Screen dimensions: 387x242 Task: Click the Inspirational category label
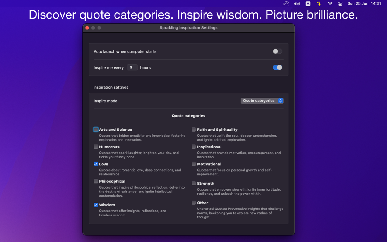(209, 147)
